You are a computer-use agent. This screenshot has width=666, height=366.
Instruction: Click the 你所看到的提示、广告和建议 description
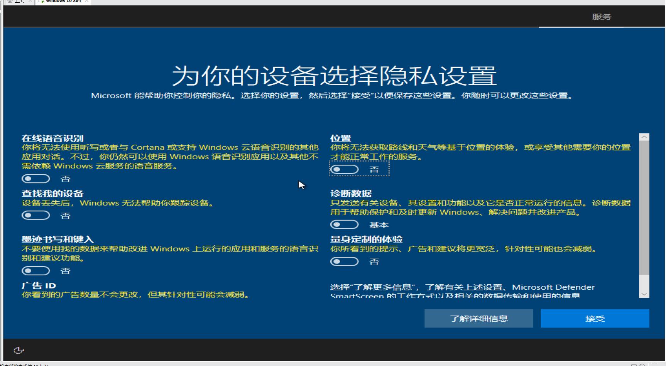(464, 249)
